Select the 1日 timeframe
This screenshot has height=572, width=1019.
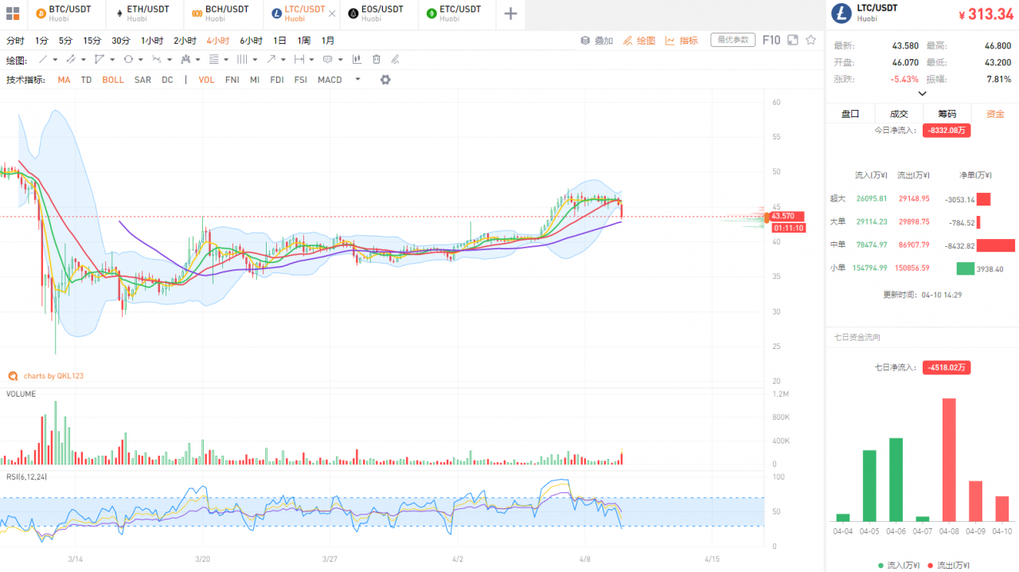(280, 41)
